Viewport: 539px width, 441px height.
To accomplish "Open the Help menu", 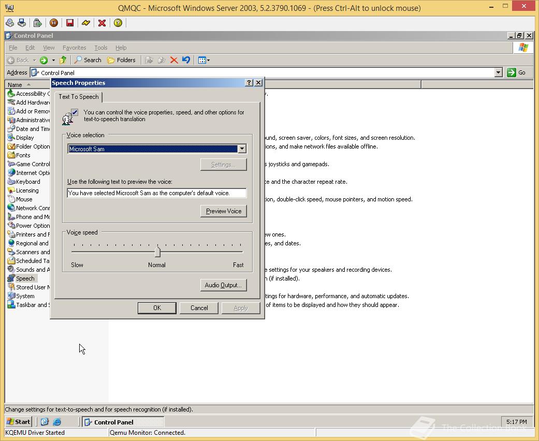I will click(x=121, y=48).
